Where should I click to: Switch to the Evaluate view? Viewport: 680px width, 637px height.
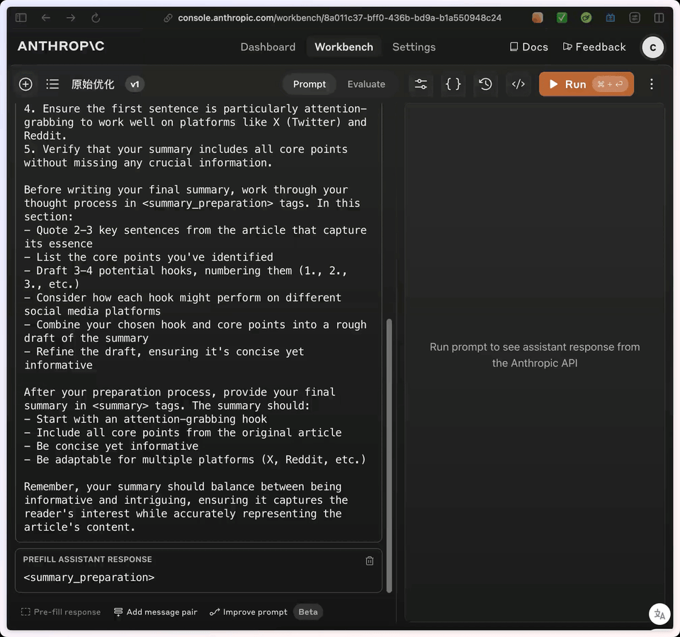click(366, 84)
